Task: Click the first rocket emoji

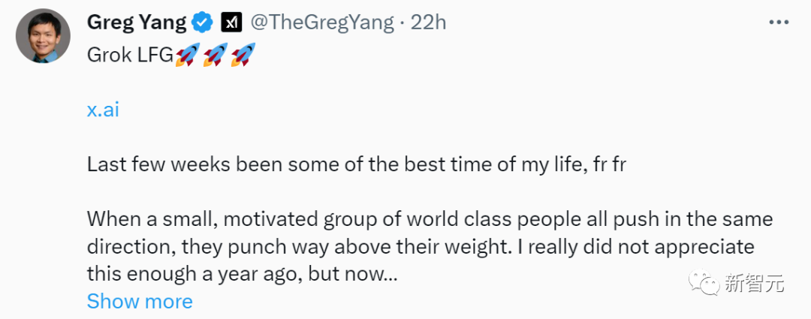Action: [187, 56]
